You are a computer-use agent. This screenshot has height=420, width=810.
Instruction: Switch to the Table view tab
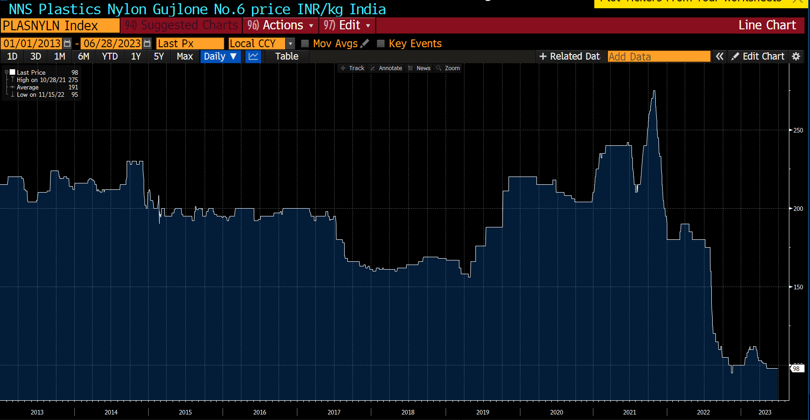(x=286, y=56)
